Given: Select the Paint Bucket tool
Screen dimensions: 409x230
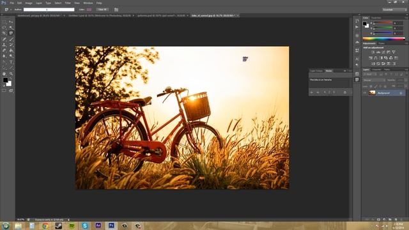Looking at the screenshot, I should (x=11, y=50).
